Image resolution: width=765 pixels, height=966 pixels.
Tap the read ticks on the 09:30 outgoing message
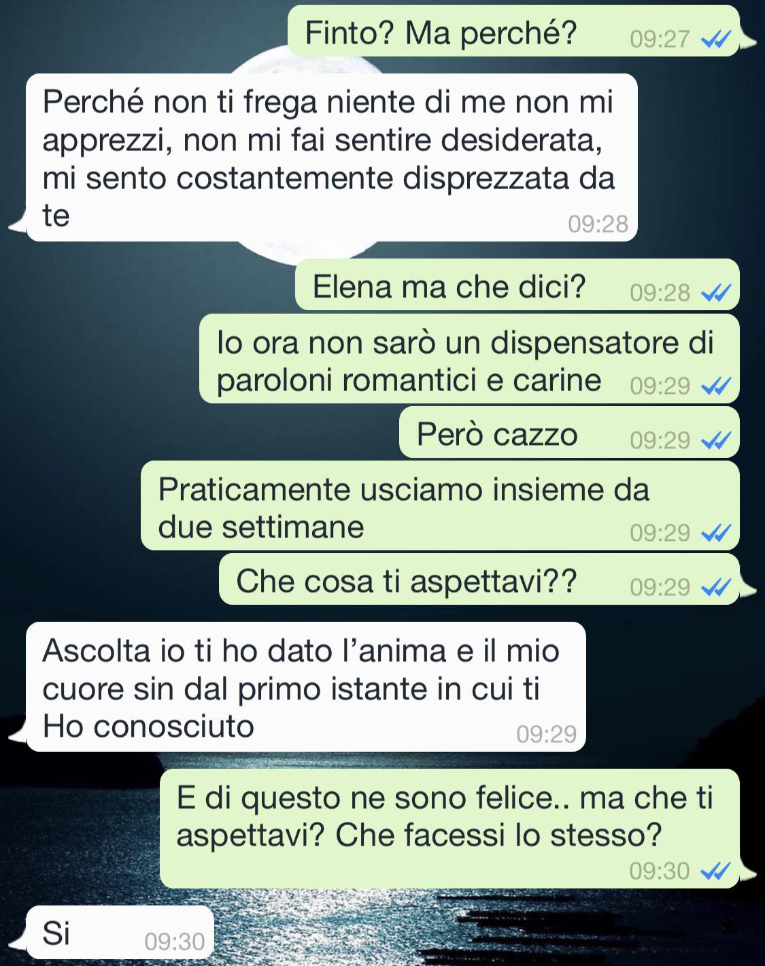716,871
